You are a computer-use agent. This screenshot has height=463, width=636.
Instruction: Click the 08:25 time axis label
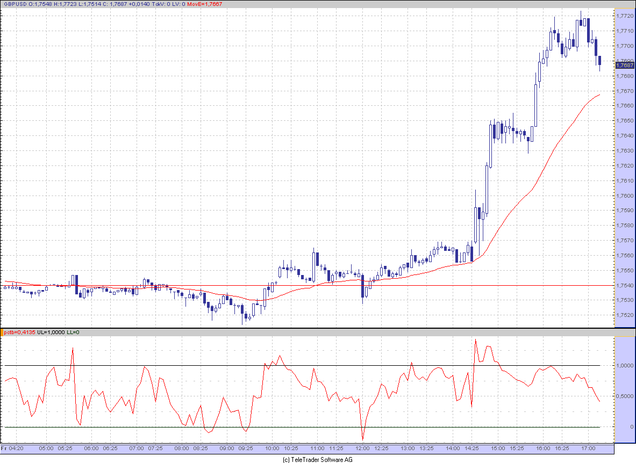tap(201, 448)
